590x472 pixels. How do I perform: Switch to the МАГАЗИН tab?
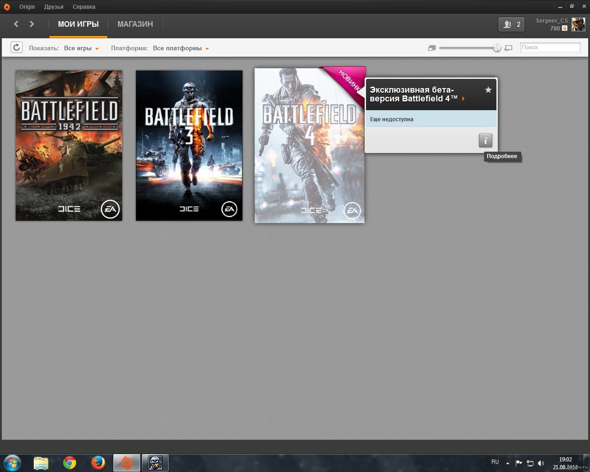[x=135, y=24]
